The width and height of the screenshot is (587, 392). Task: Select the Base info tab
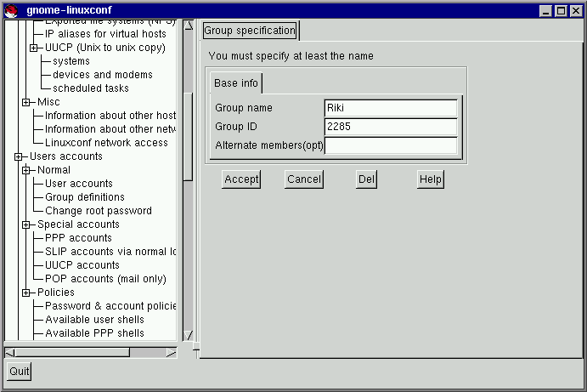(x=236, y=83)
